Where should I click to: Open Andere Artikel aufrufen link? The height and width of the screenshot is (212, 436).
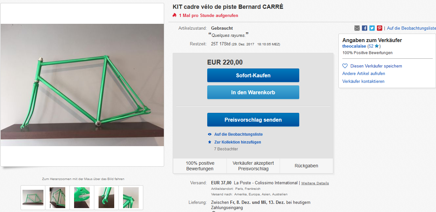click(x=364, y=74)
